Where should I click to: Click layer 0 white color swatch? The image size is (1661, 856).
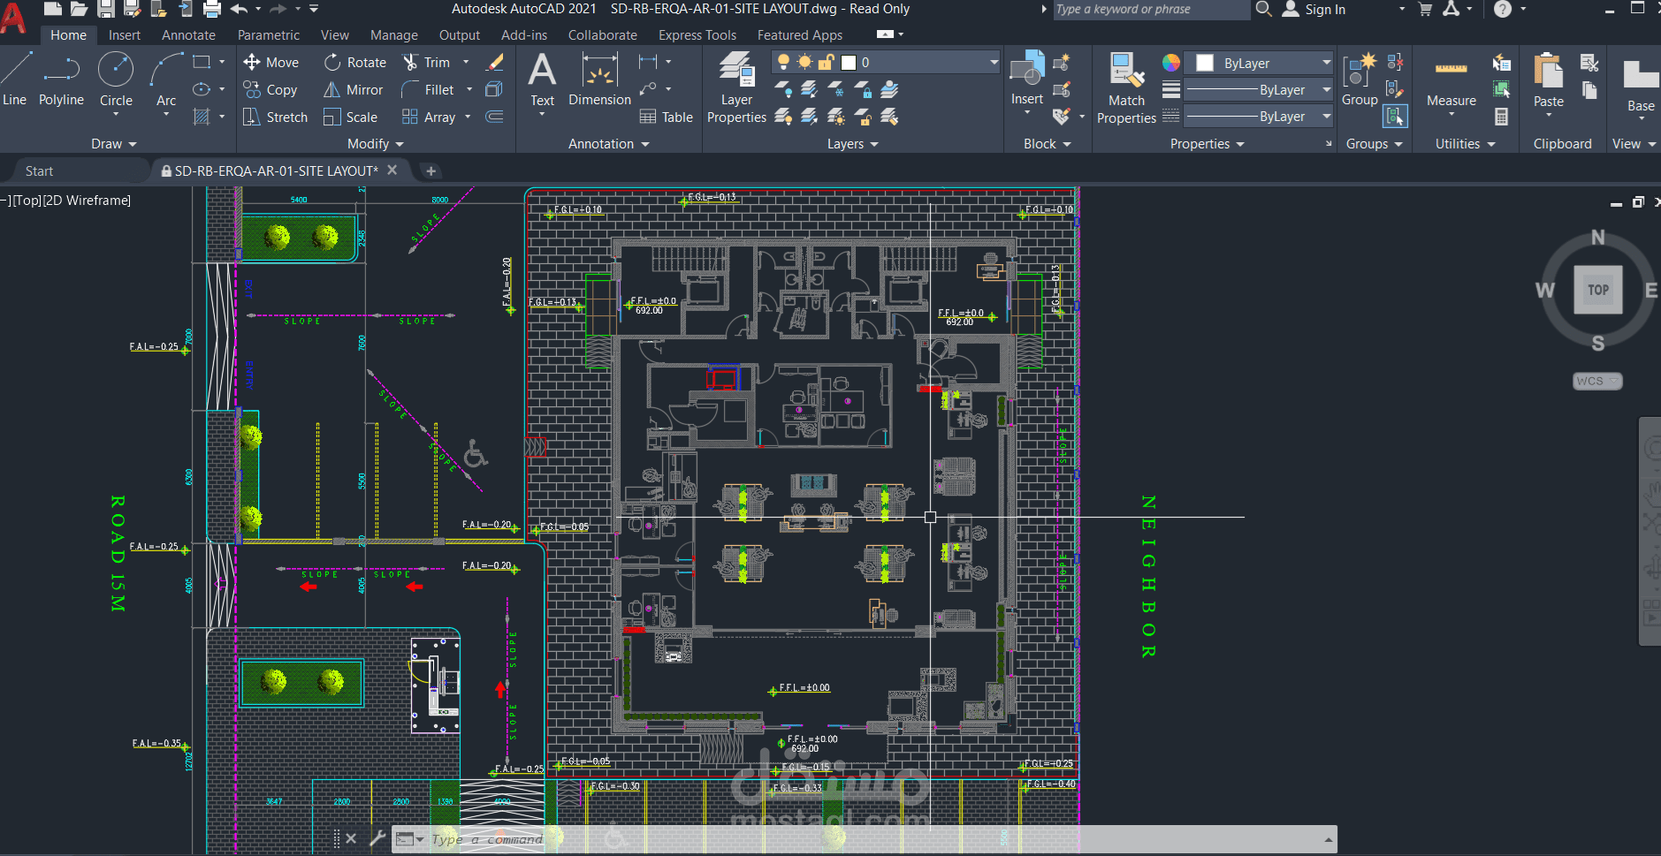pyautogui.click(x=849, y=62)
